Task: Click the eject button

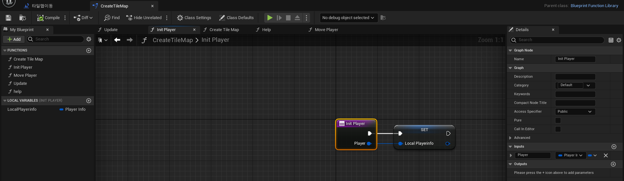Action: coord(298,18)
